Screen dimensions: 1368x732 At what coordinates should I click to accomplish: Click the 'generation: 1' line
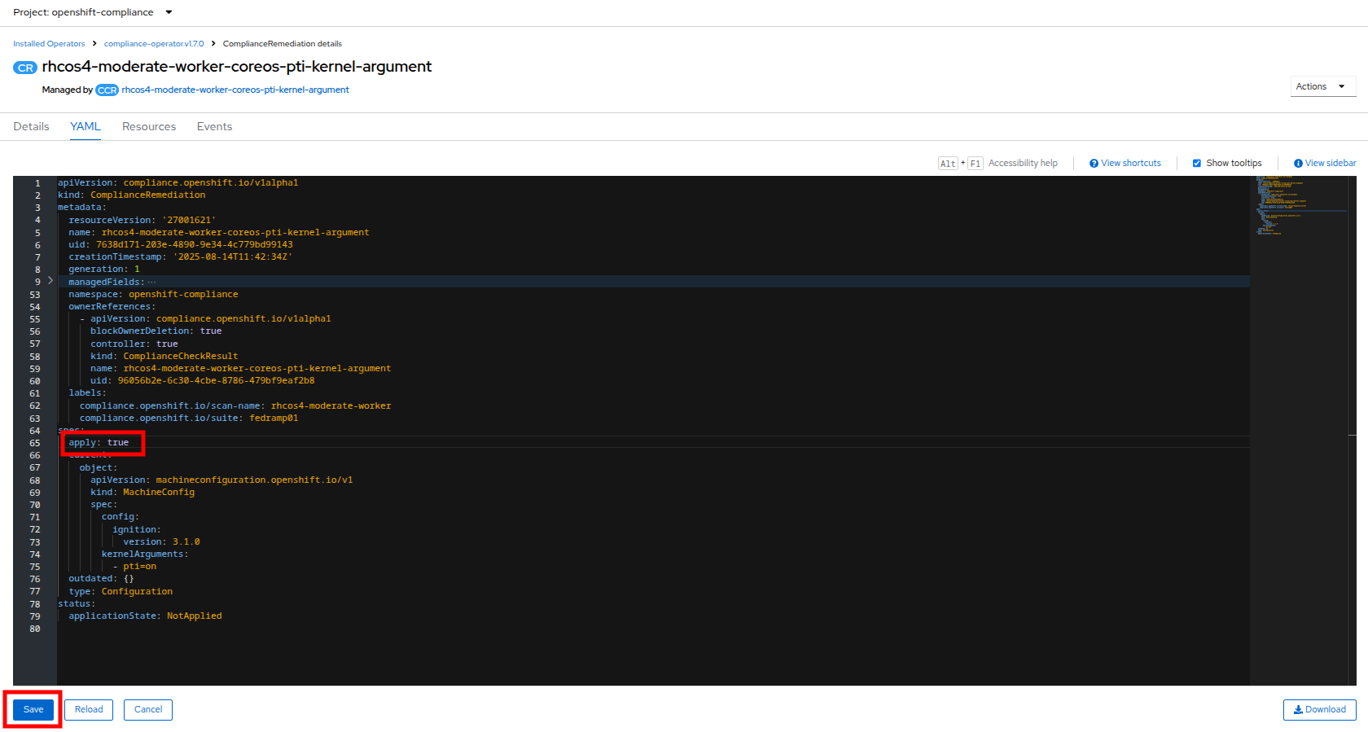(x=104, y=270)
